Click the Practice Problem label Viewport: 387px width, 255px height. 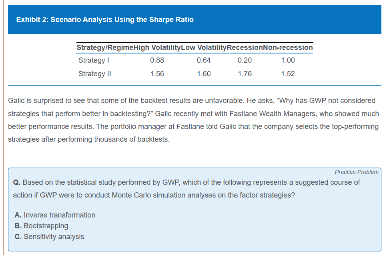point(356,172)
